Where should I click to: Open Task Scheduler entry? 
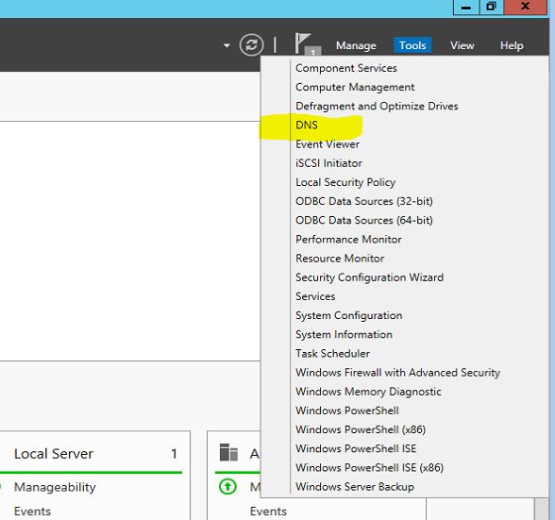click(332, 353)
